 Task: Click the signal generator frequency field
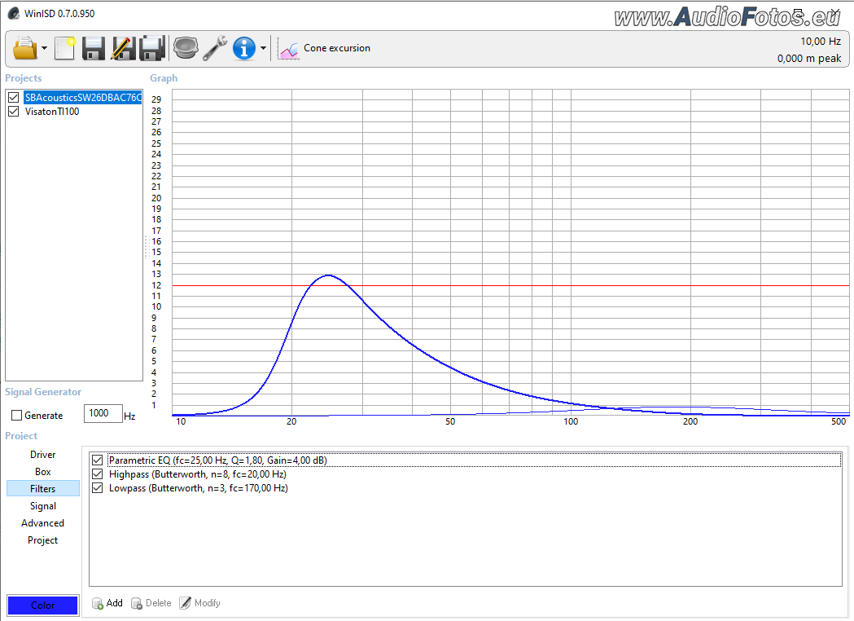(x=103, y=413)
